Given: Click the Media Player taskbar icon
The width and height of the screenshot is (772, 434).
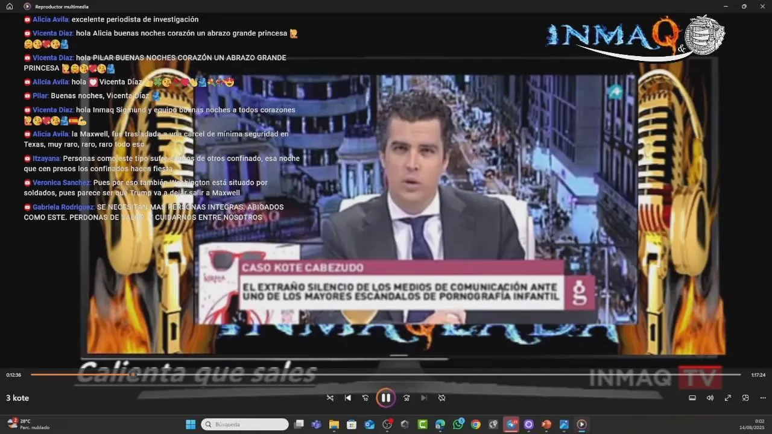Looking at the screenshot, I should click(581, 424).
